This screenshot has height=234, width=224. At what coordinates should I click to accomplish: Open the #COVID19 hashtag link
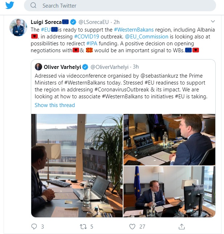pyautogui.click(x=87, y=37)
